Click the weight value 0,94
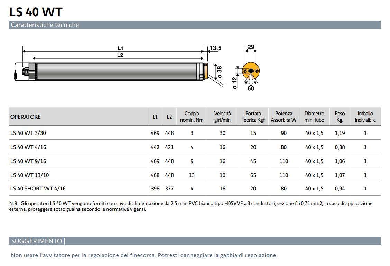This screenshot has width=390, height=266. pyautogui.click(x=340, y=189)
